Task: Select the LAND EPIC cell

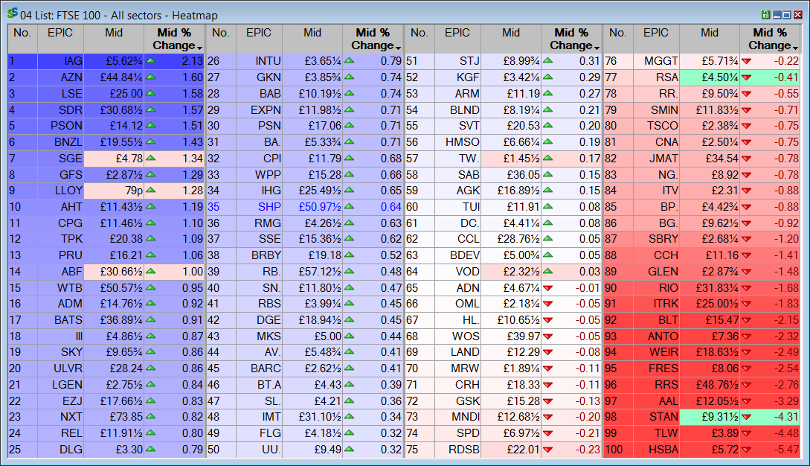Action: (x=457, y=352)
